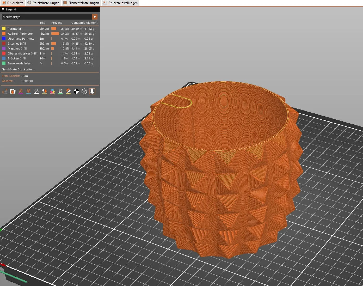Collapse the Legend panel triangle
Screen dimensions: 363x286
pos(3,9)
